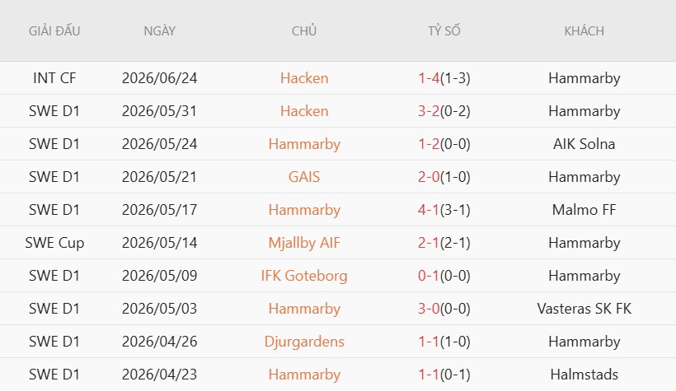The image size is (676, 391).
Task: Select the 3-2 score for the 2026/05/31 match
Action: pyautogui.click(x=429, y=111)
